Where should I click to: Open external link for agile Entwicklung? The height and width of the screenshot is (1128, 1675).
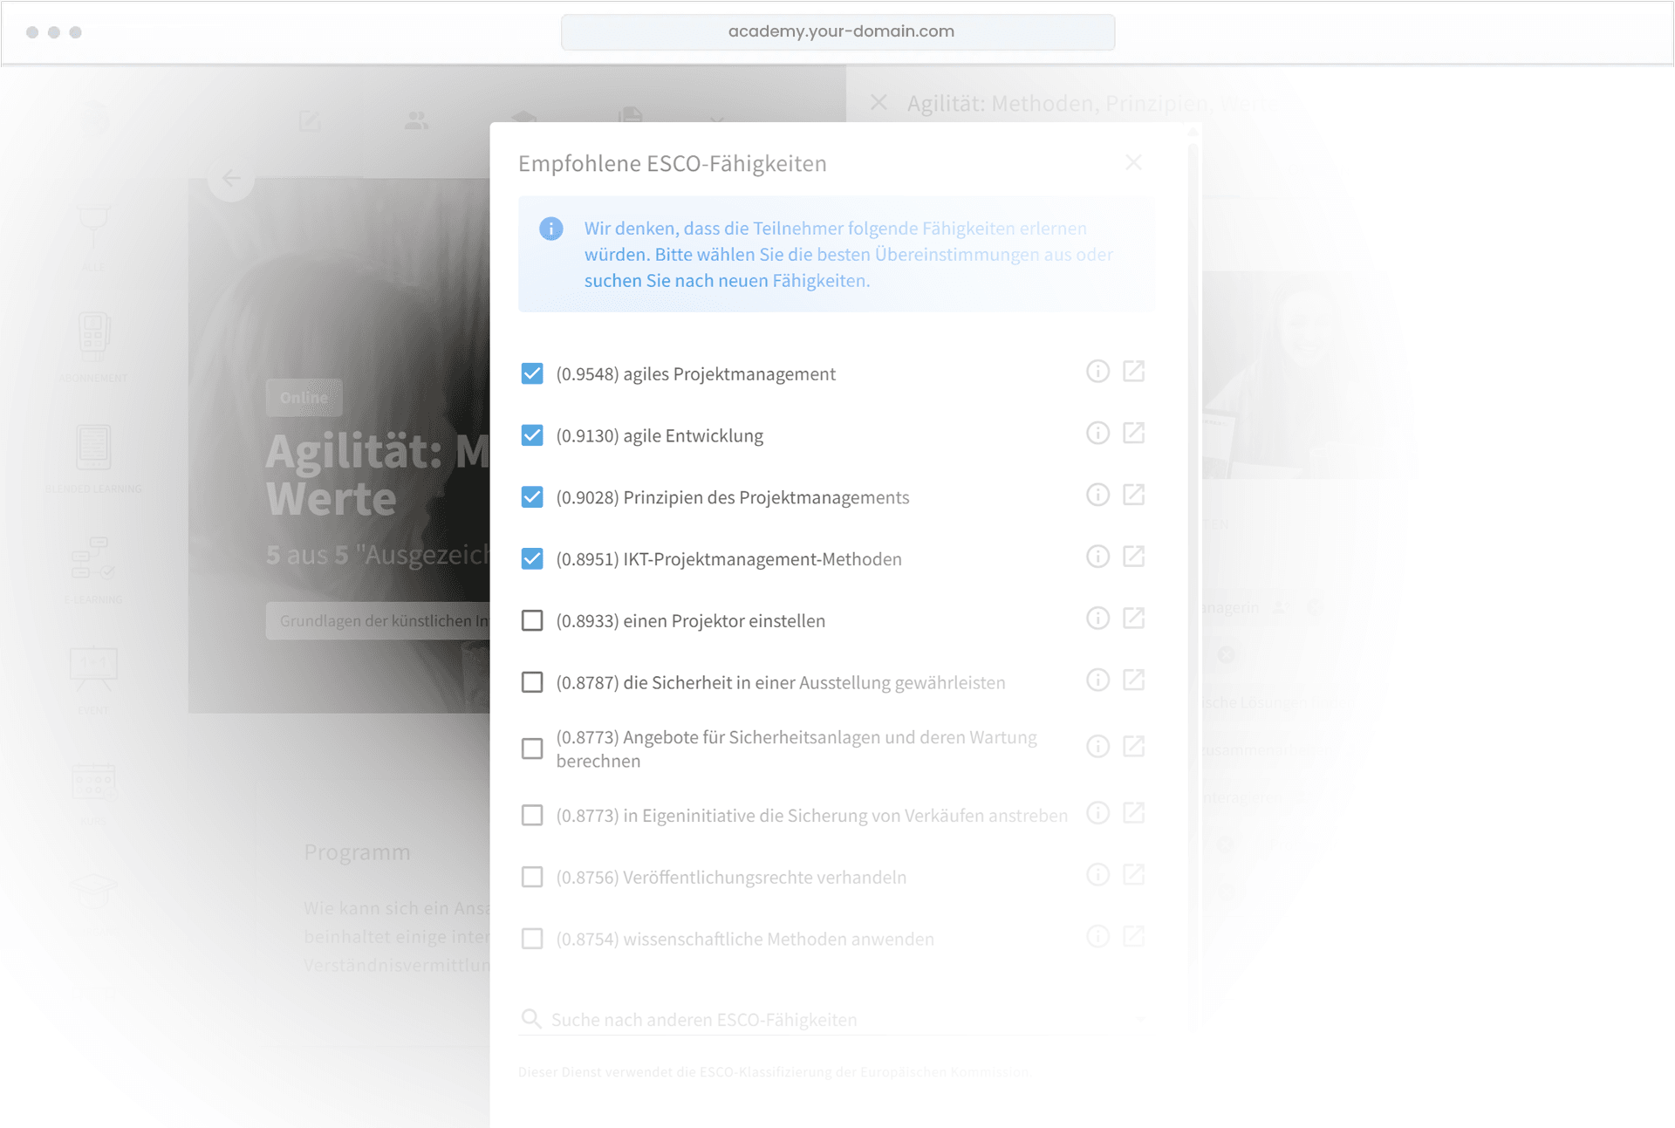click(x=1133, y=434)
